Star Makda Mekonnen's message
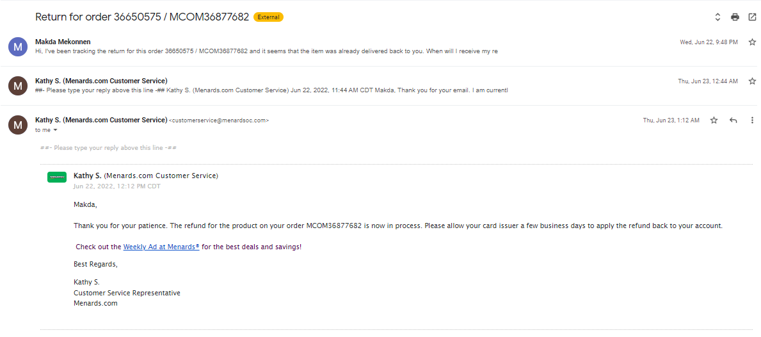Viewport: 761px width, 337px height. [x=752, y=42]
